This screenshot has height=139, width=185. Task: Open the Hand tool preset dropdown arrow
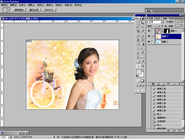[x=9, y=10]
